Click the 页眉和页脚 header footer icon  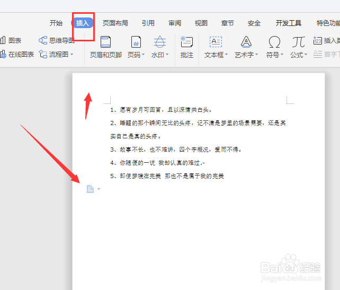point(106,42)
